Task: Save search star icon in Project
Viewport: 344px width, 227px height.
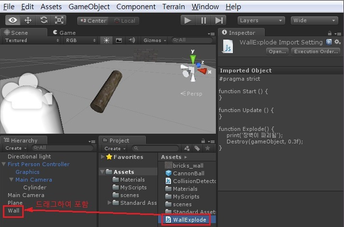Action: coord(207,148)
